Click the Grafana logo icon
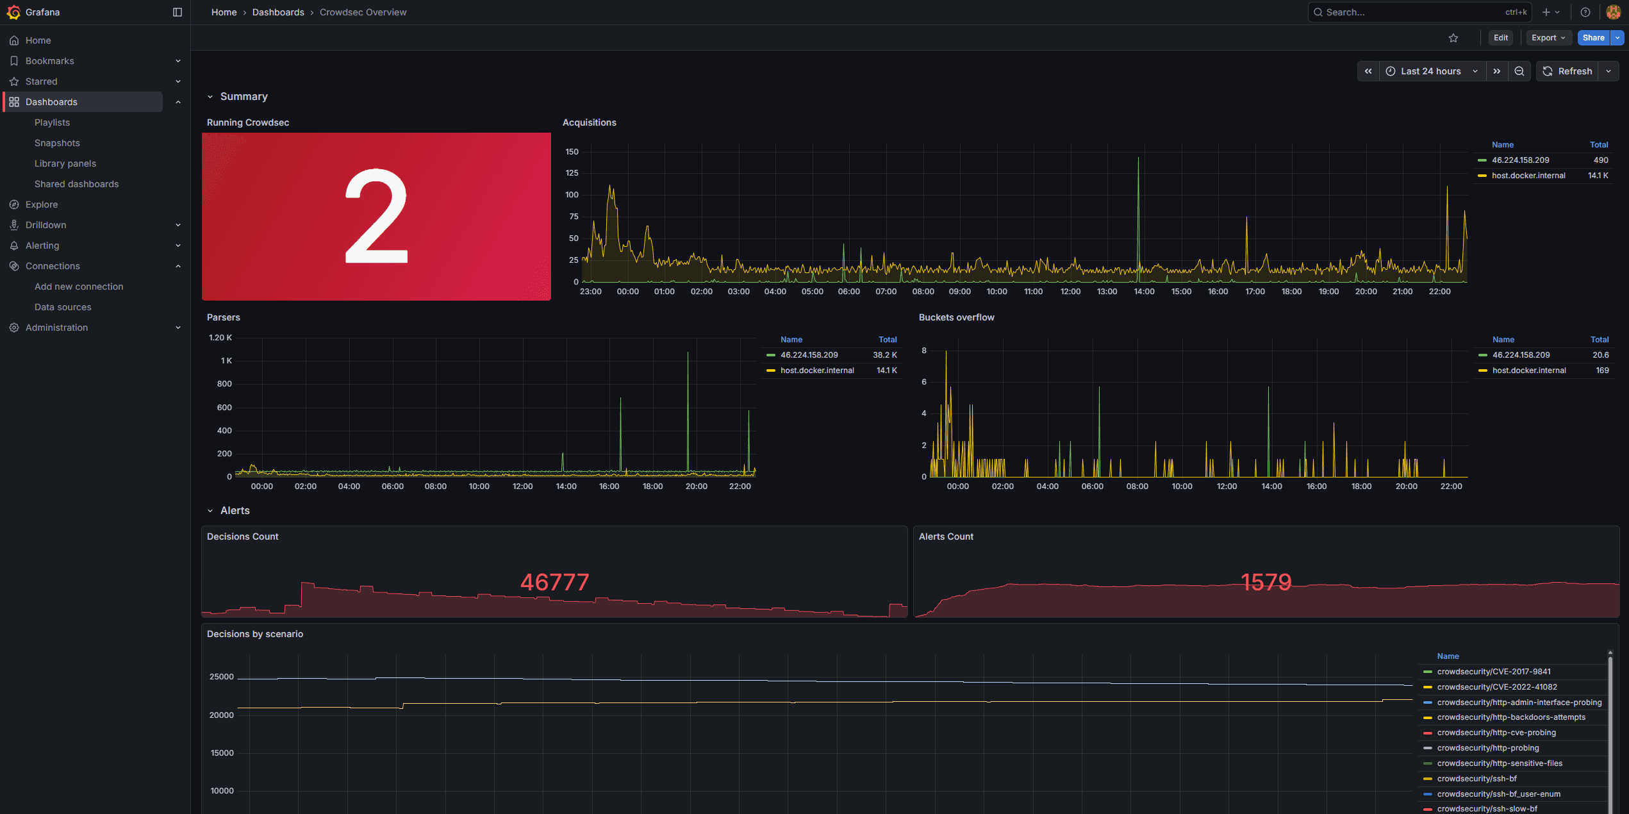This screenshot has height=814, width=1629. pyautogui.click(x=13, y=12)
